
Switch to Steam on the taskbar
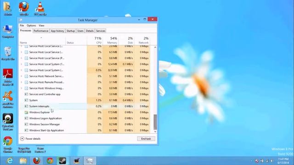click(x=62, y=161)
